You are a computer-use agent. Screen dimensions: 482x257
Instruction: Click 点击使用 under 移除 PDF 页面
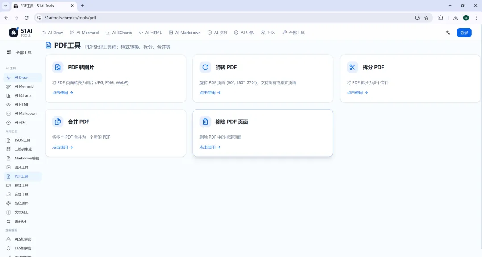210,147
